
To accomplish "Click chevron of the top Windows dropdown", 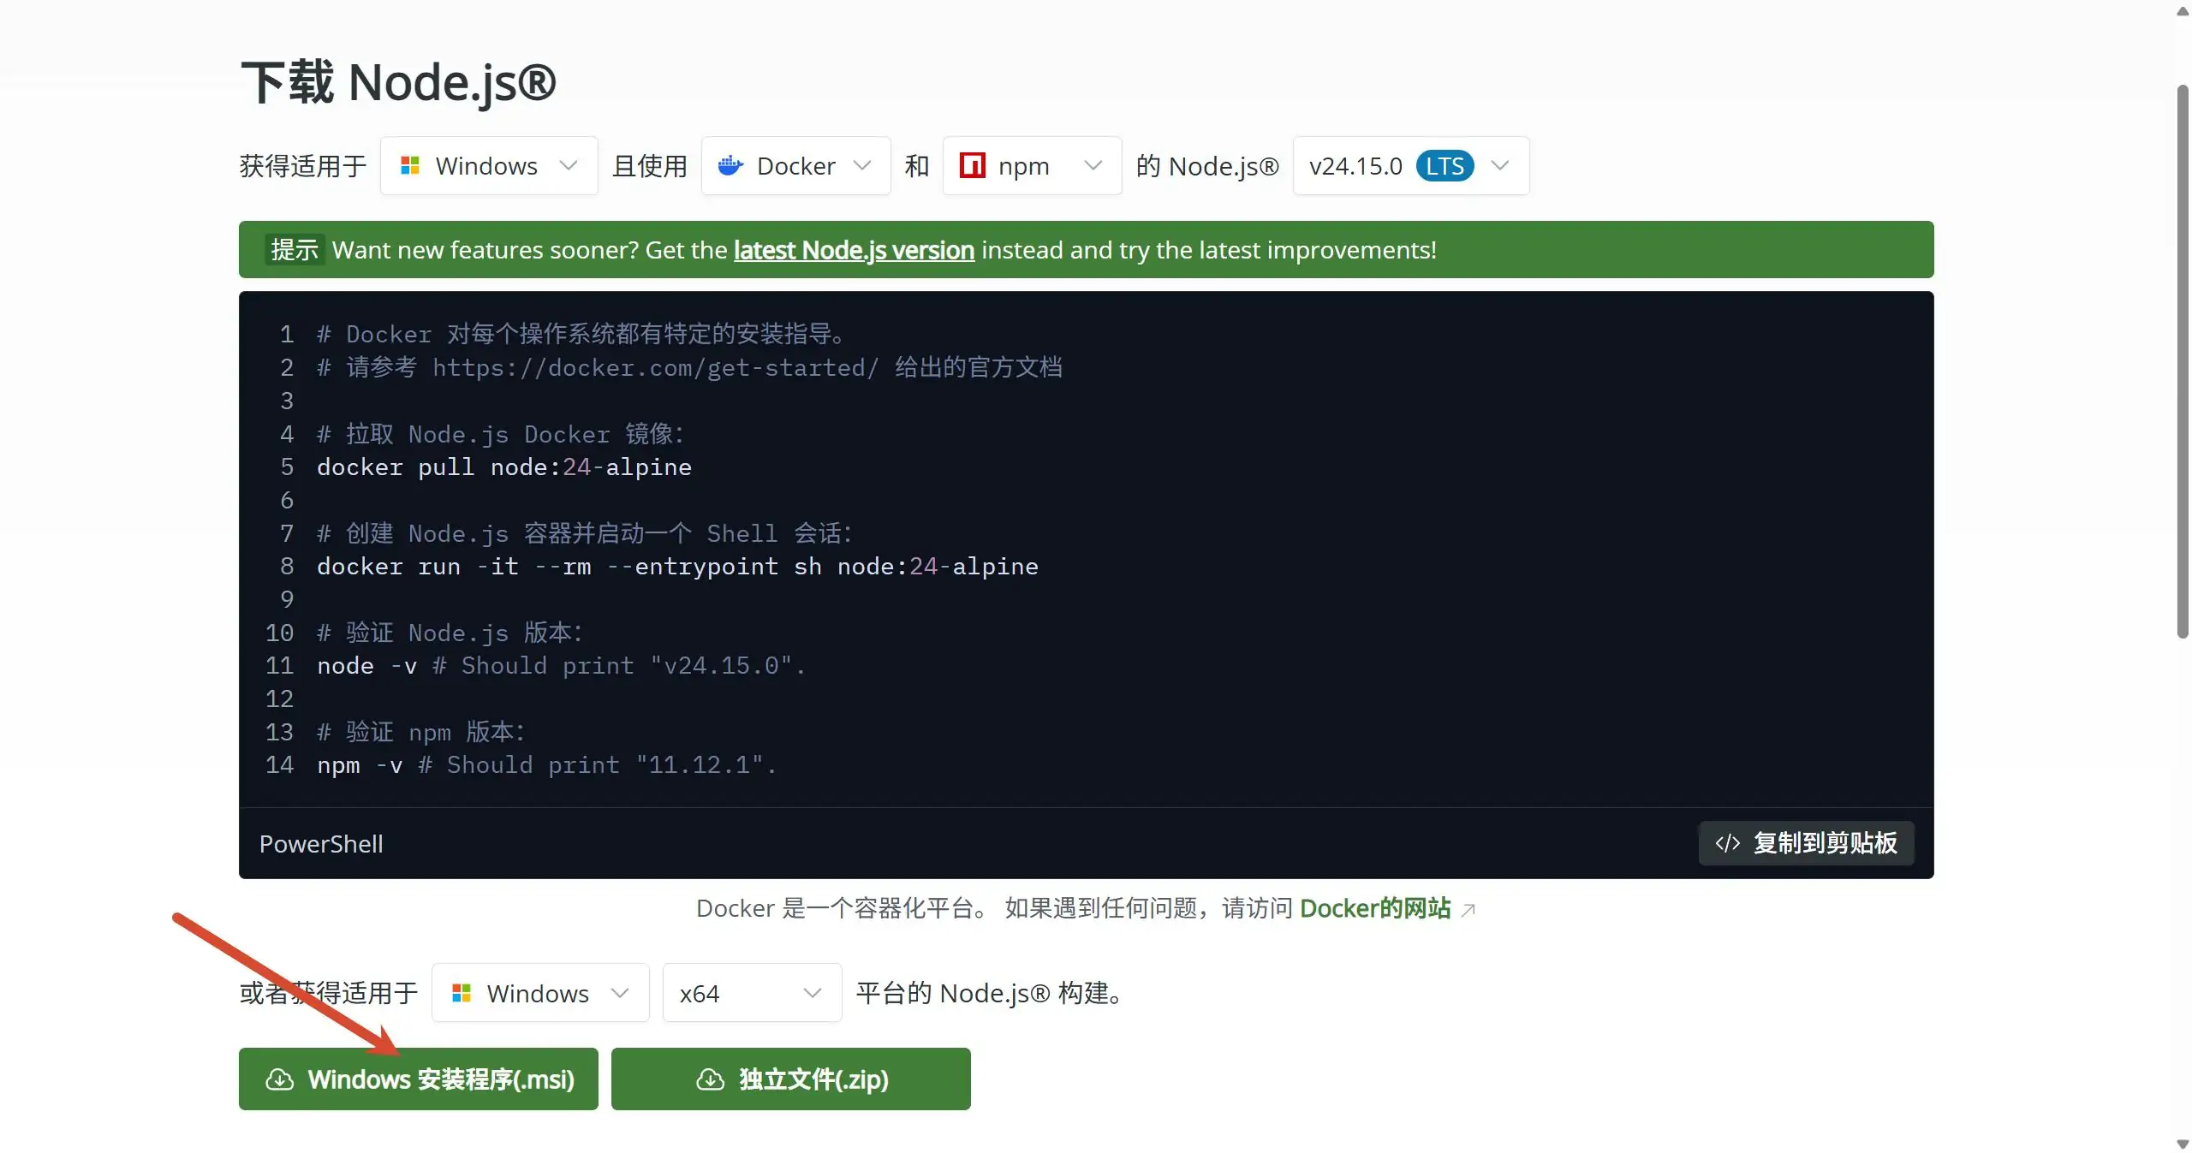I will coord(569,165).
